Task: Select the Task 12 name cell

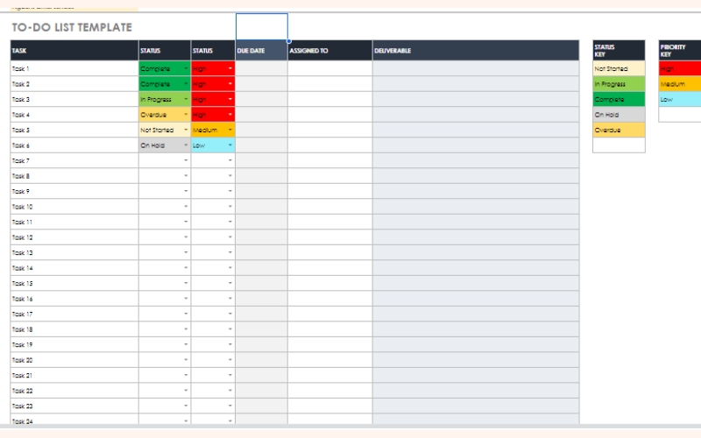Action: point(74,237)
